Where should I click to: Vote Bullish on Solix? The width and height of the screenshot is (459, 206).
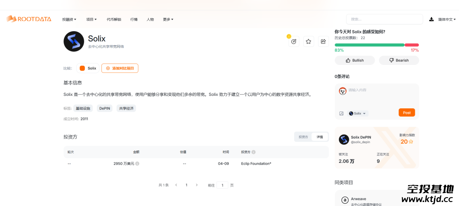[x=355, y=60]
